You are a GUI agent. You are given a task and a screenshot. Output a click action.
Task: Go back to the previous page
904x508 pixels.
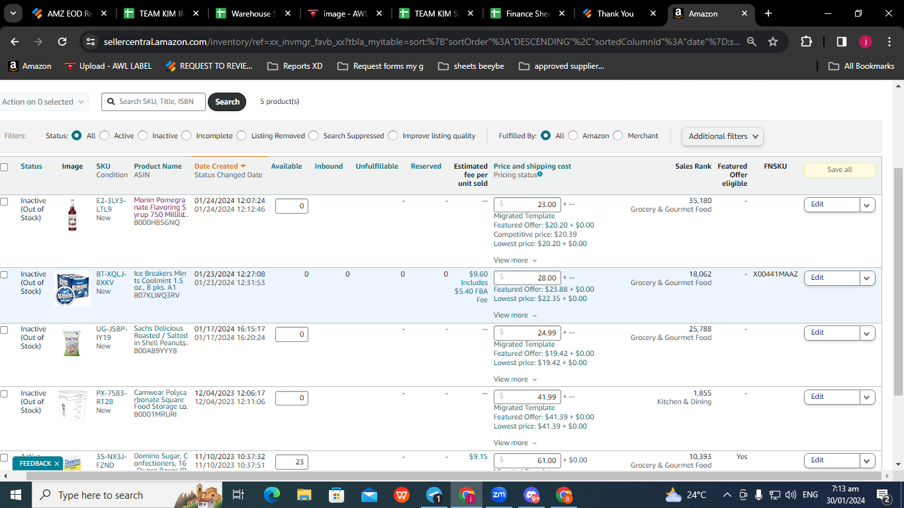[15, 42]
